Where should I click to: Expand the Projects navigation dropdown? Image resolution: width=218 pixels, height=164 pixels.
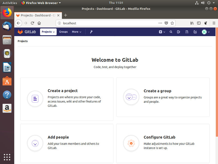coord(48,32)
